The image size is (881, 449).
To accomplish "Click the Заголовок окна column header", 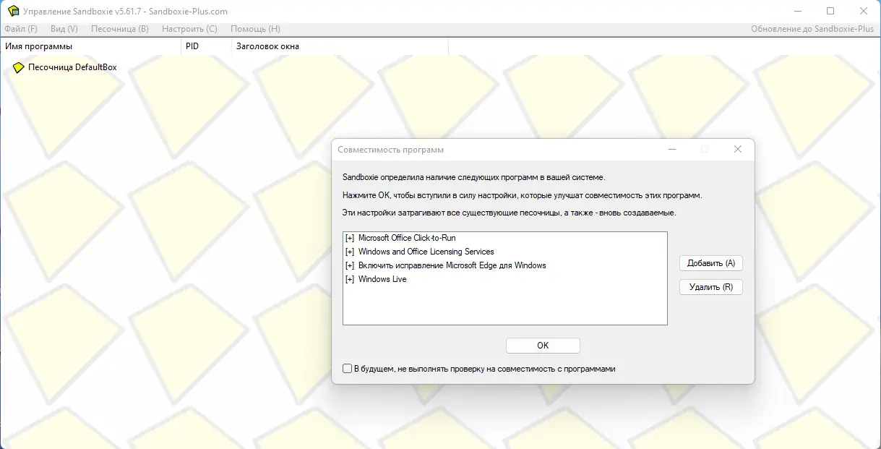I will pos(340,46).
